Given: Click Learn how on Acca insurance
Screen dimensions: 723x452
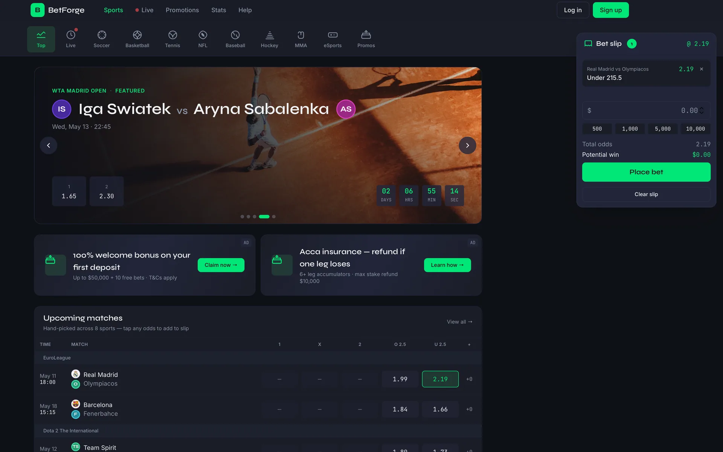Looking at the screenshot, I should pyautogui.click(x=447, y=265).
